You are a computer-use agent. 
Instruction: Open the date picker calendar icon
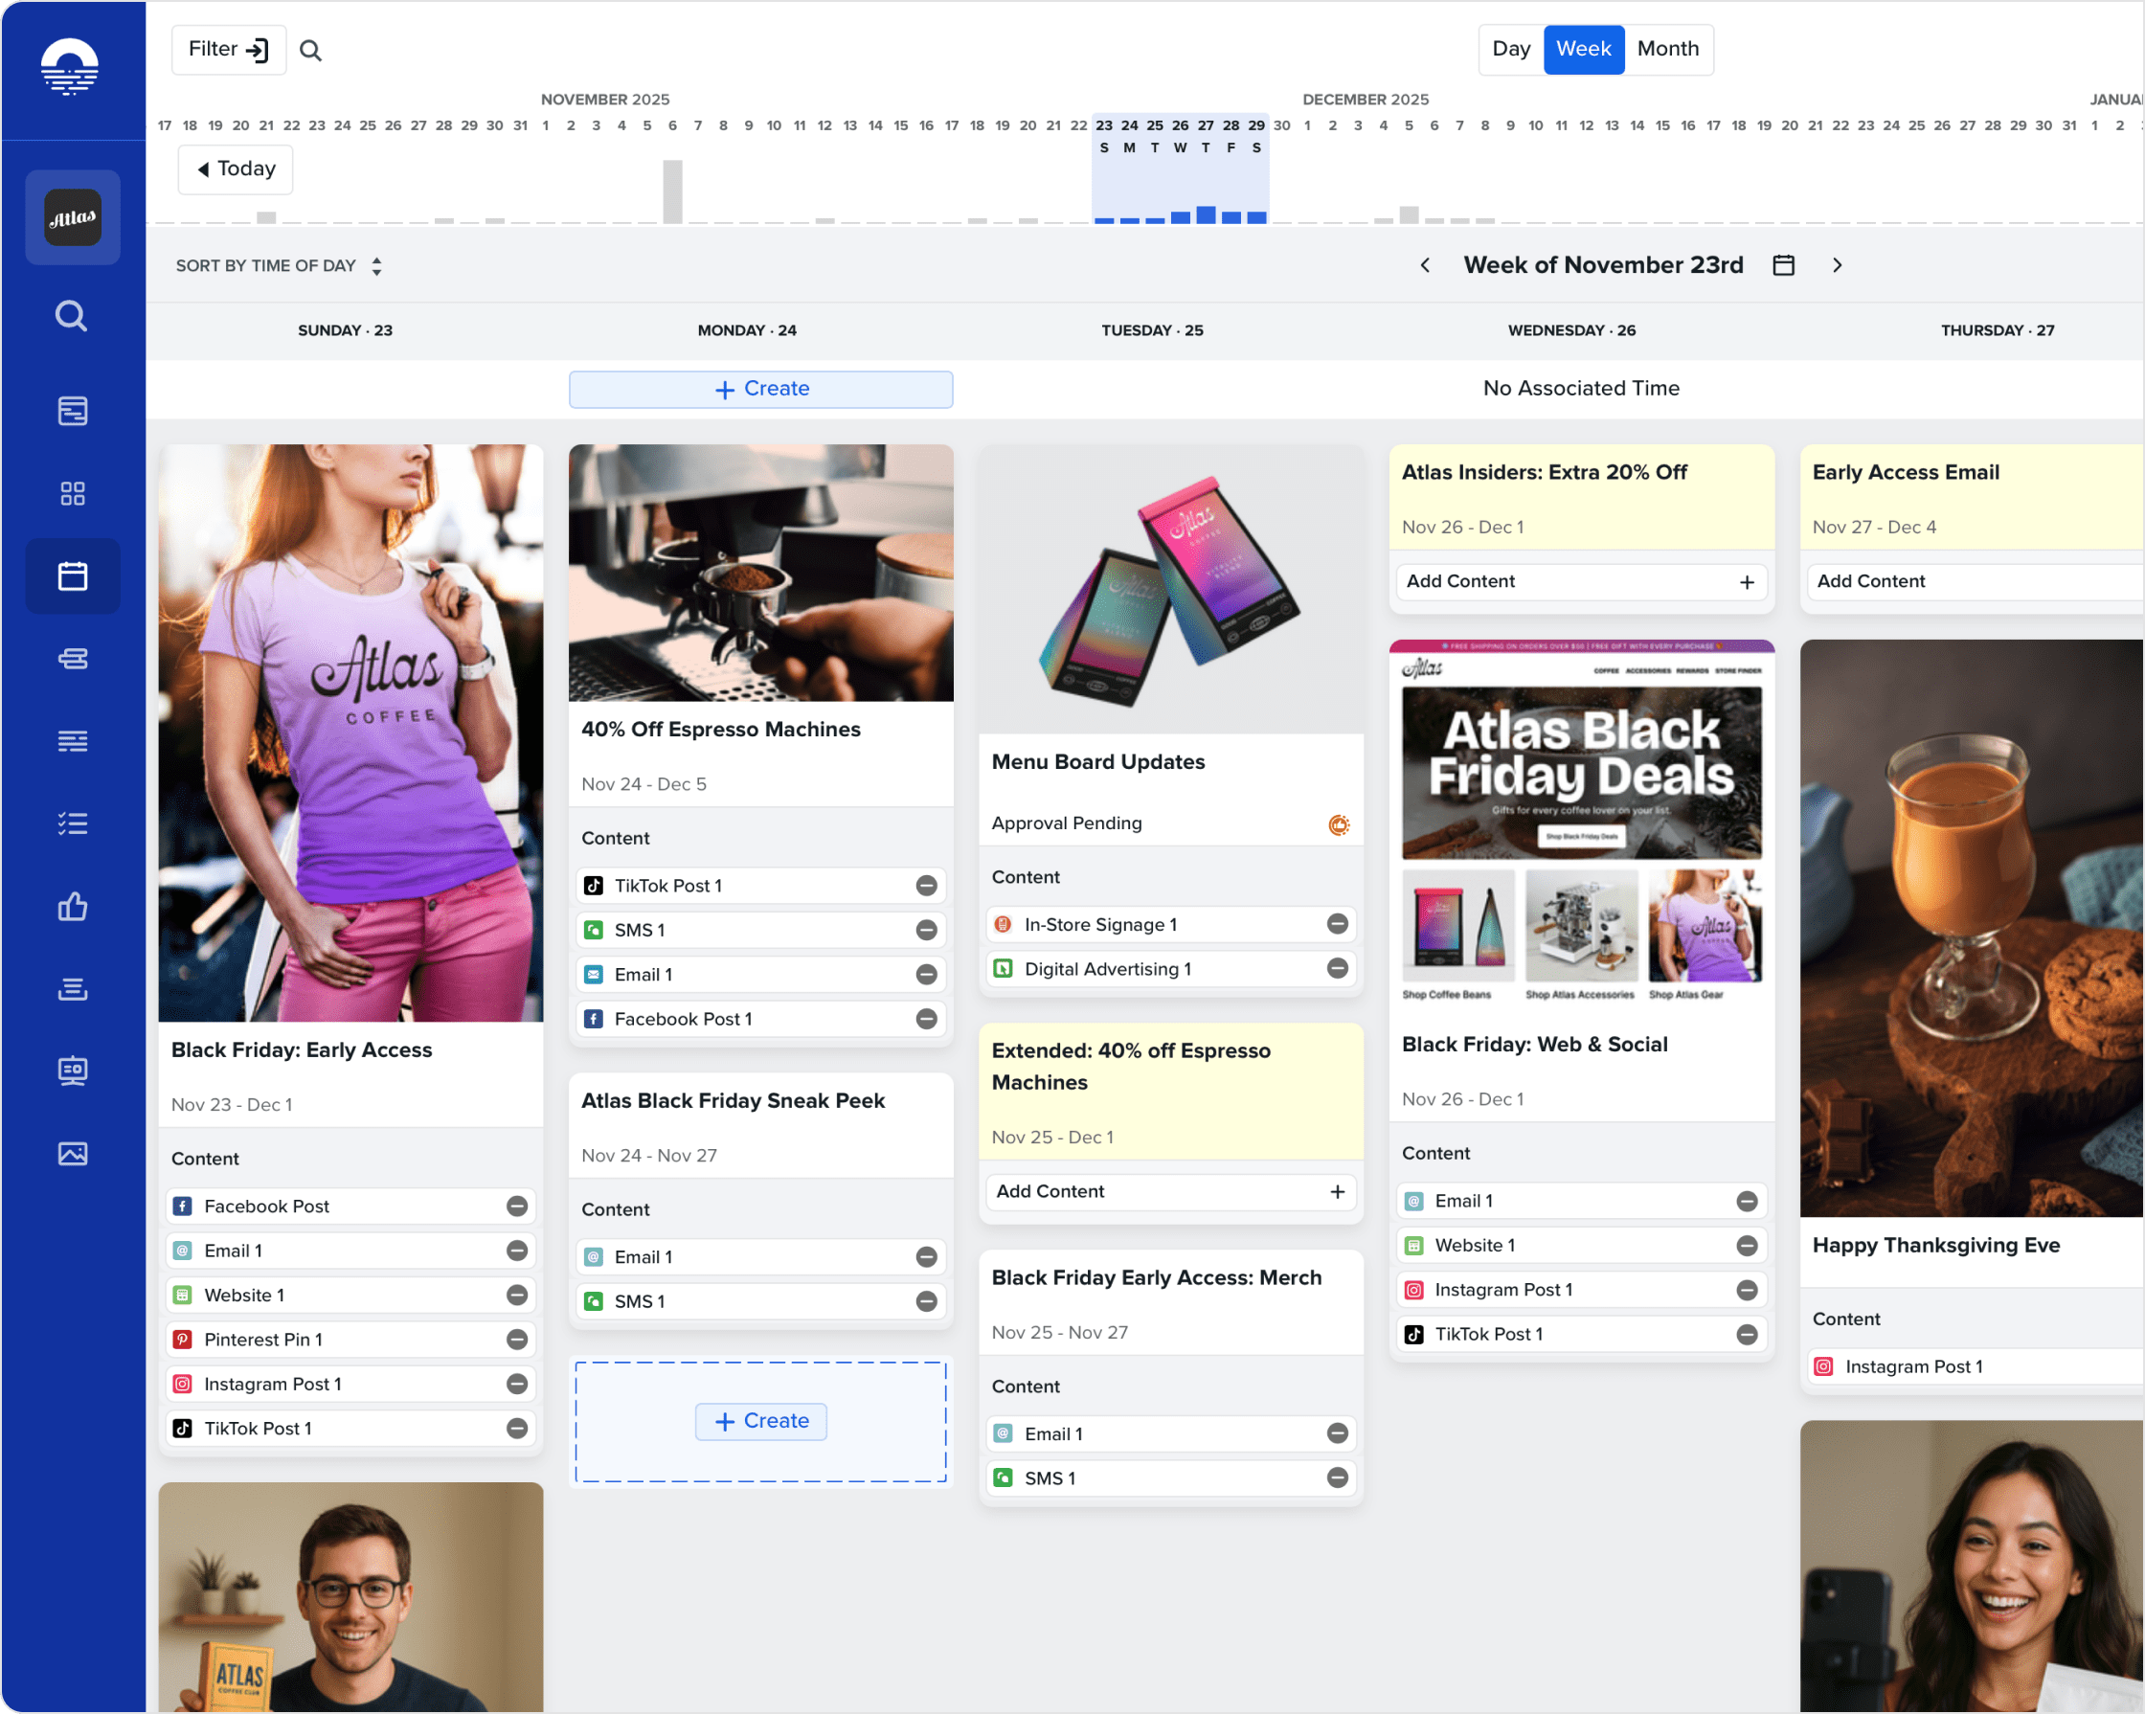[x=1783, y=264]
